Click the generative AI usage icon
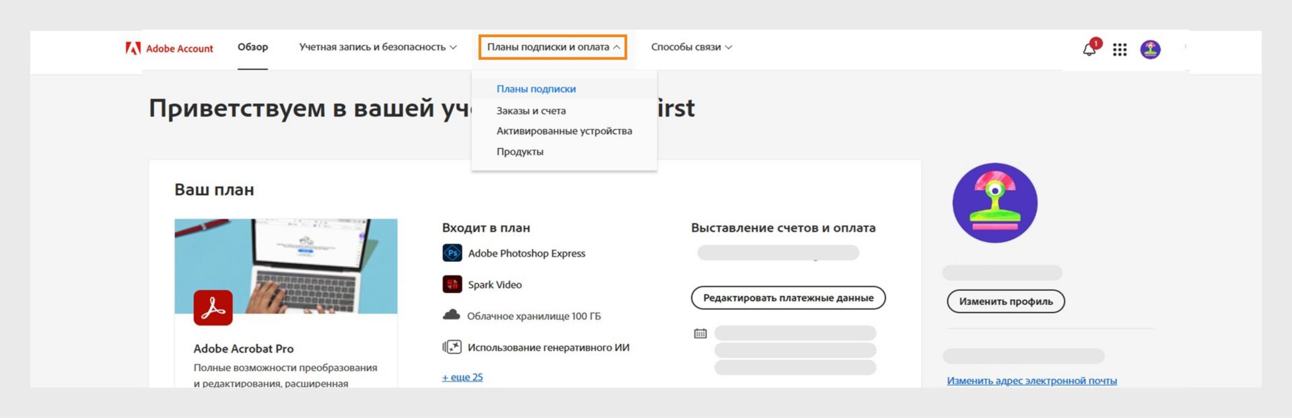 click(x=452, y=347)
